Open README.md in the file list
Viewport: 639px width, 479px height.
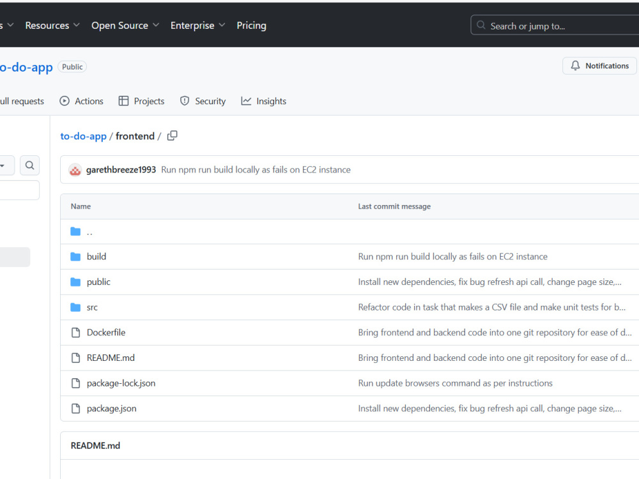pos(111,358)
